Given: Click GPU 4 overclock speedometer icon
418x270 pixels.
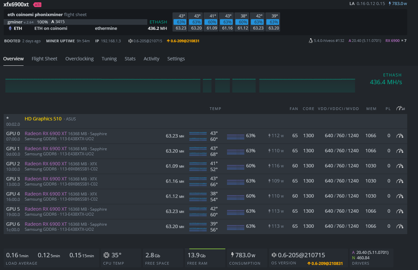Looking at the screenshot, I should click(x=400, y=196).
